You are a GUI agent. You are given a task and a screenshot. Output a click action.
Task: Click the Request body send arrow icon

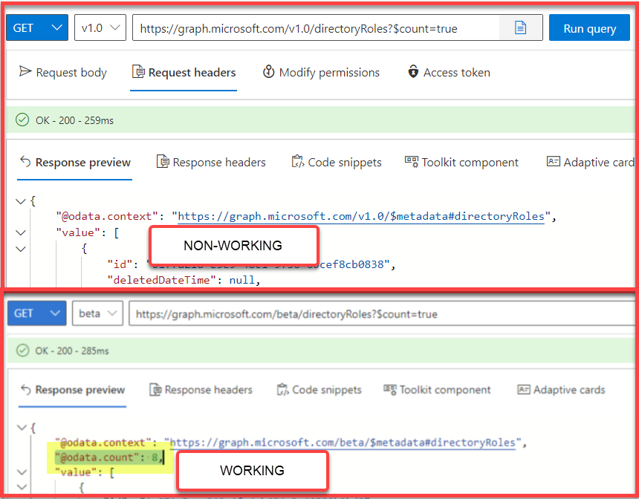(25, 71)
